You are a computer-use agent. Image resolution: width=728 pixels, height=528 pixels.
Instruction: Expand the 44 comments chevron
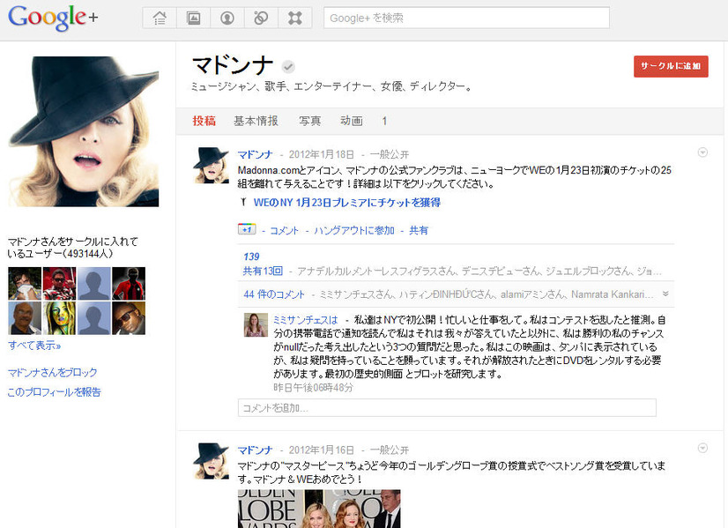(665, 294)
